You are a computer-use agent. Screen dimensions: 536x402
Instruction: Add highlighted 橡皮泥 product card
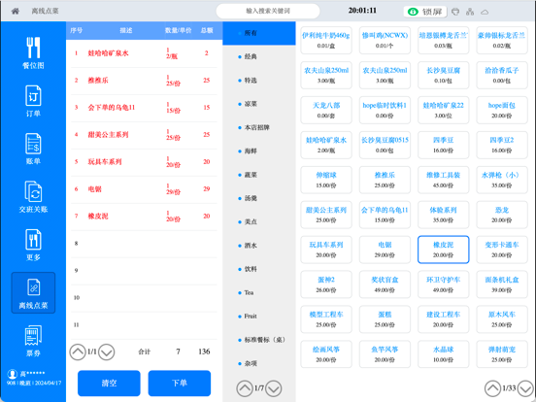click(x=444, y=250)
